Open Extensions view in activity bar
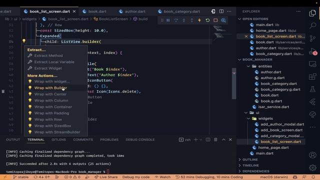The width and height of the screenshot is (320, 180). [x=312, y=76]
